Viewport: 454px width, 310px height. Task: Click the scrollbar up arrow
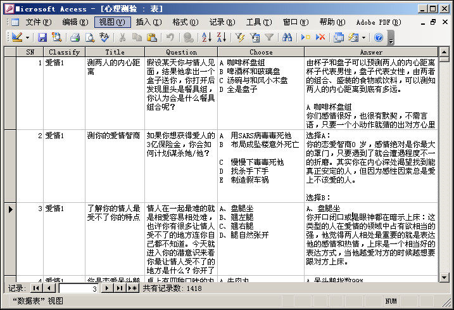coord(444,52)
